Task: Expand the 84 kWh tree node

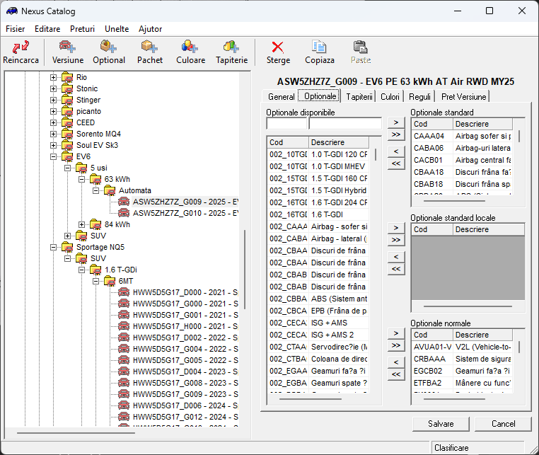Action: [82, 224]
